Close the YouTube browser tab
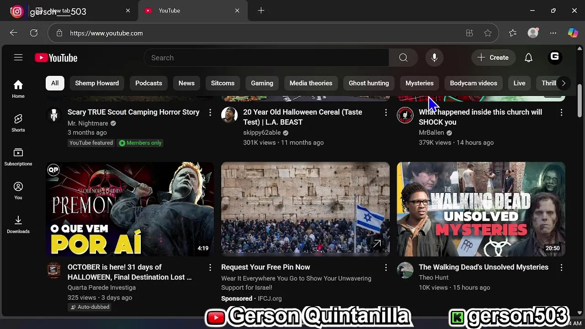Screen dimensions: 585x329 point(237,11)
